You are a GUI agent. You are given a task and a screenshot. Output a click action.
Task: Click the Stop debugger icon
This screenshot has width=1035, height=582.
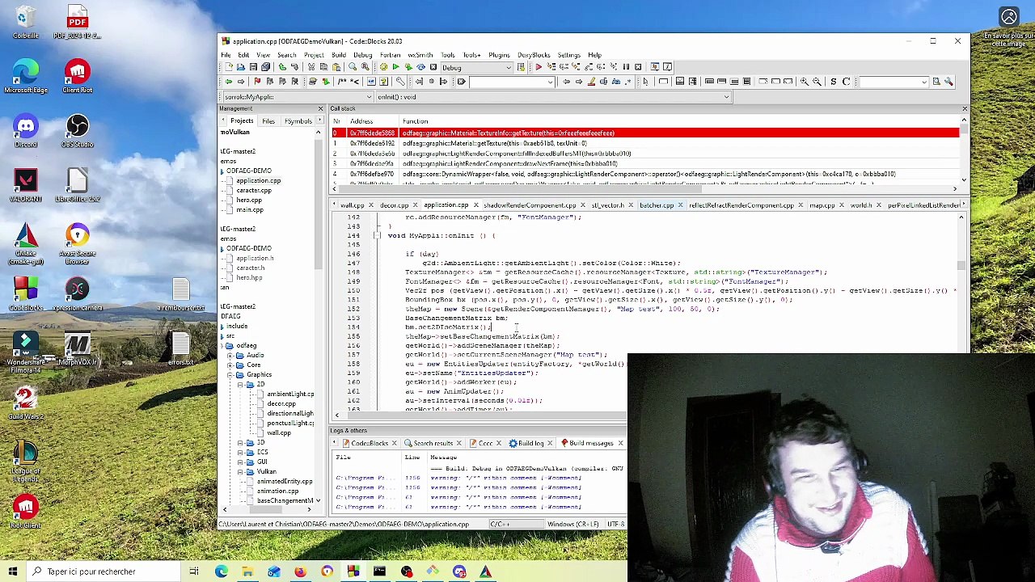pos(638,67)
